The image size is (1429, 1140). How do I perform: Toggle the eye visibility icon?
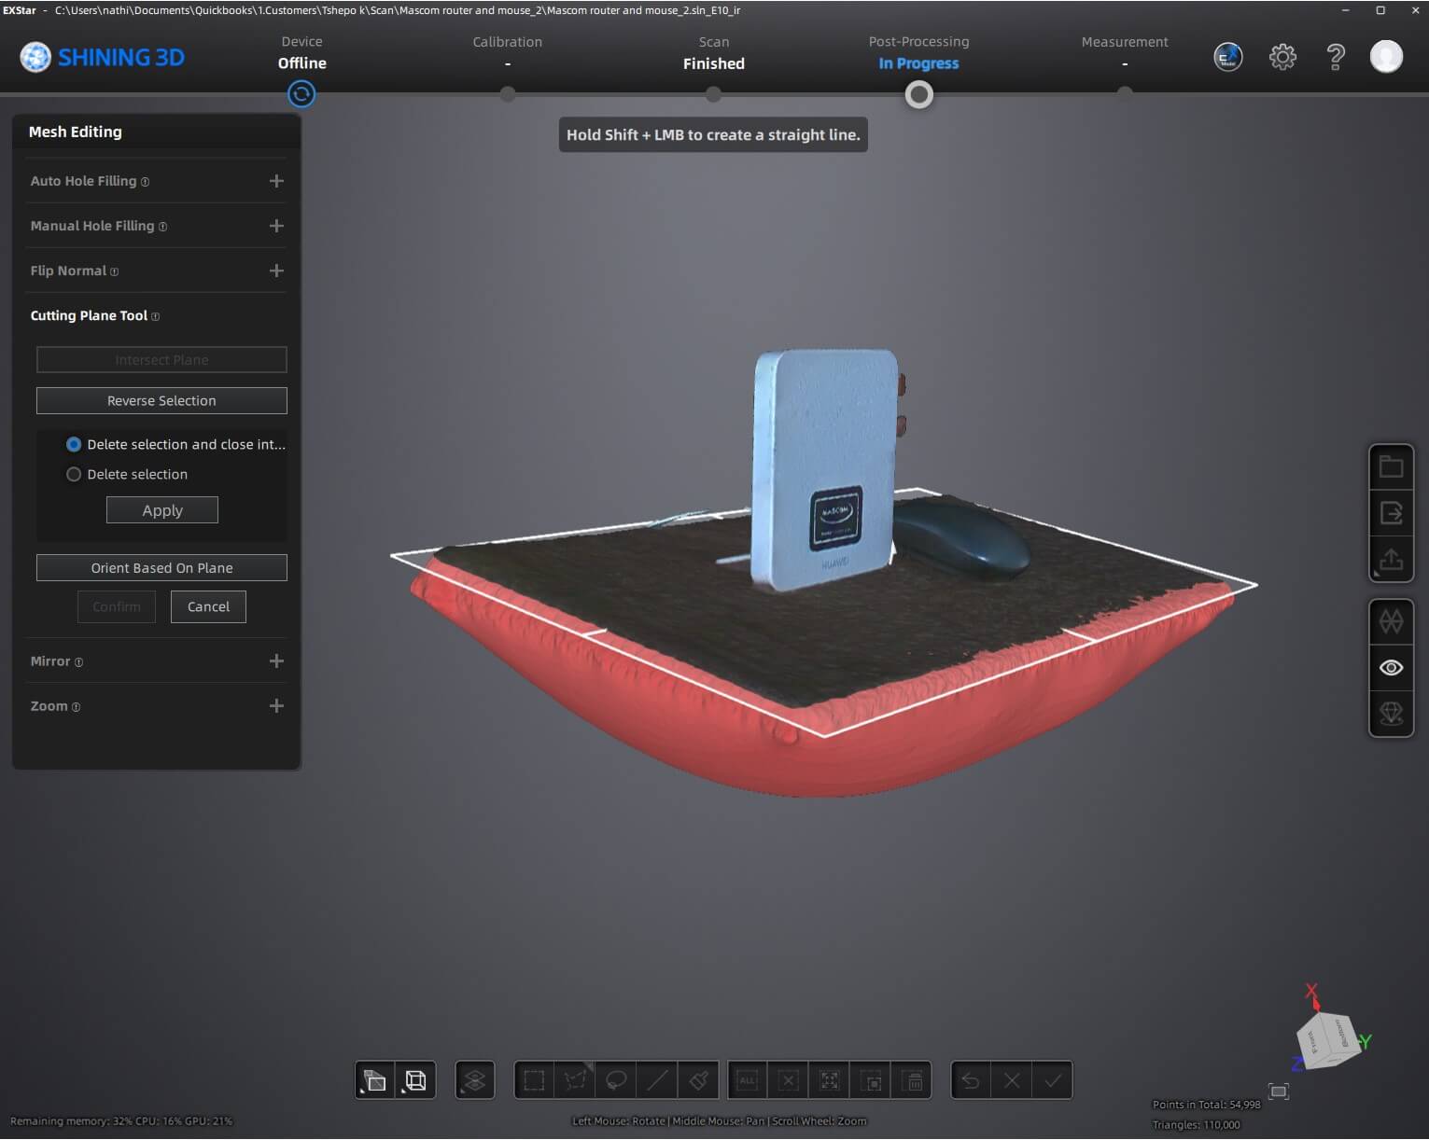(1391, 668)
